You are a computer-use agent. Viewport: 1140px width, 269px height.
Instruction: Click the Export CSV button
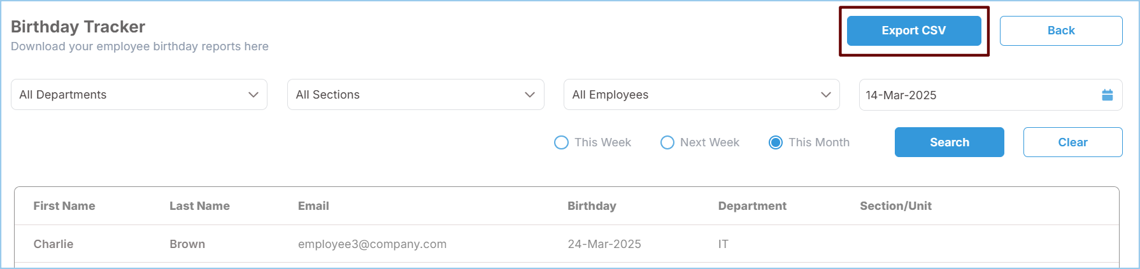pos(913,31)
